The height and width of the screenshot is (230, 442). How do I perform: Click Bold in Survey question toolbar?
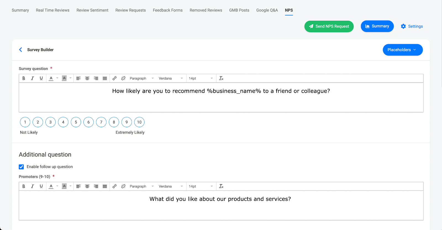click(24, 78)
